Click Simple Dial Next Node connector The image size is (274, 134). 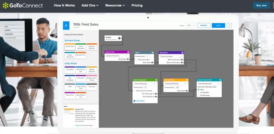coord(187,91)
